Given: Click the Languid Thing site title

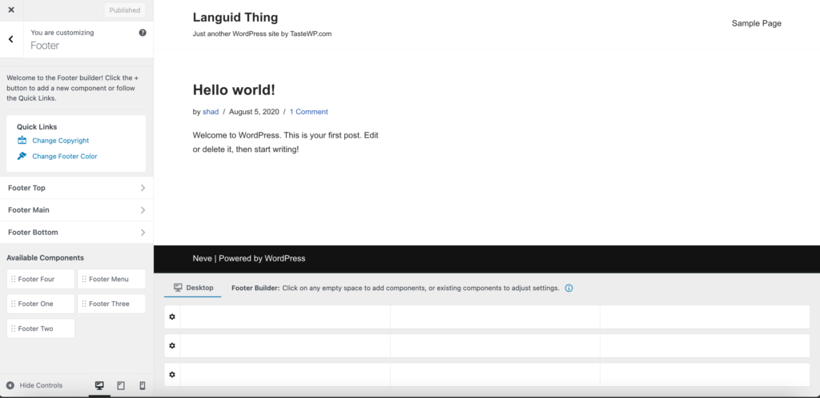Looking at the screenshot, I should tap(235, 18).
